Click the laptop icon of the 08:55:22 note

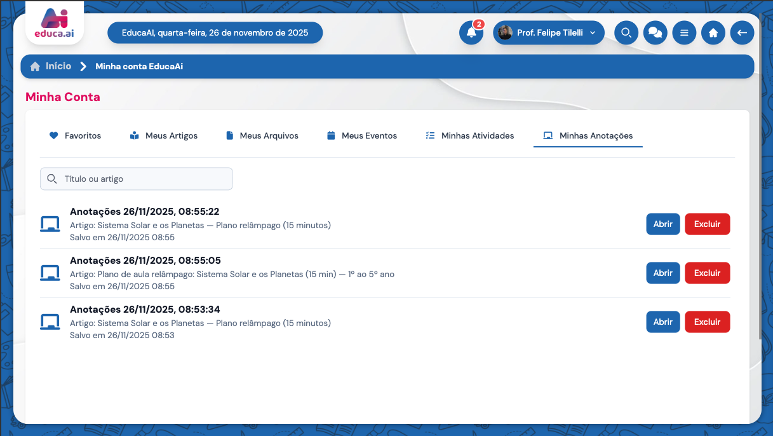pos(50,224)
